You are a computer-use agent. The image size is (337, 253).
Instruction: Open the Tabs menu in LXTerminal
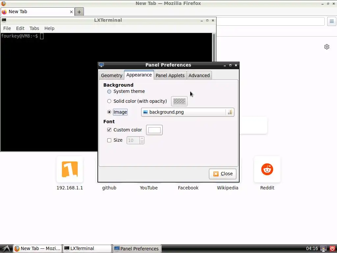click(x=34, y=28)
